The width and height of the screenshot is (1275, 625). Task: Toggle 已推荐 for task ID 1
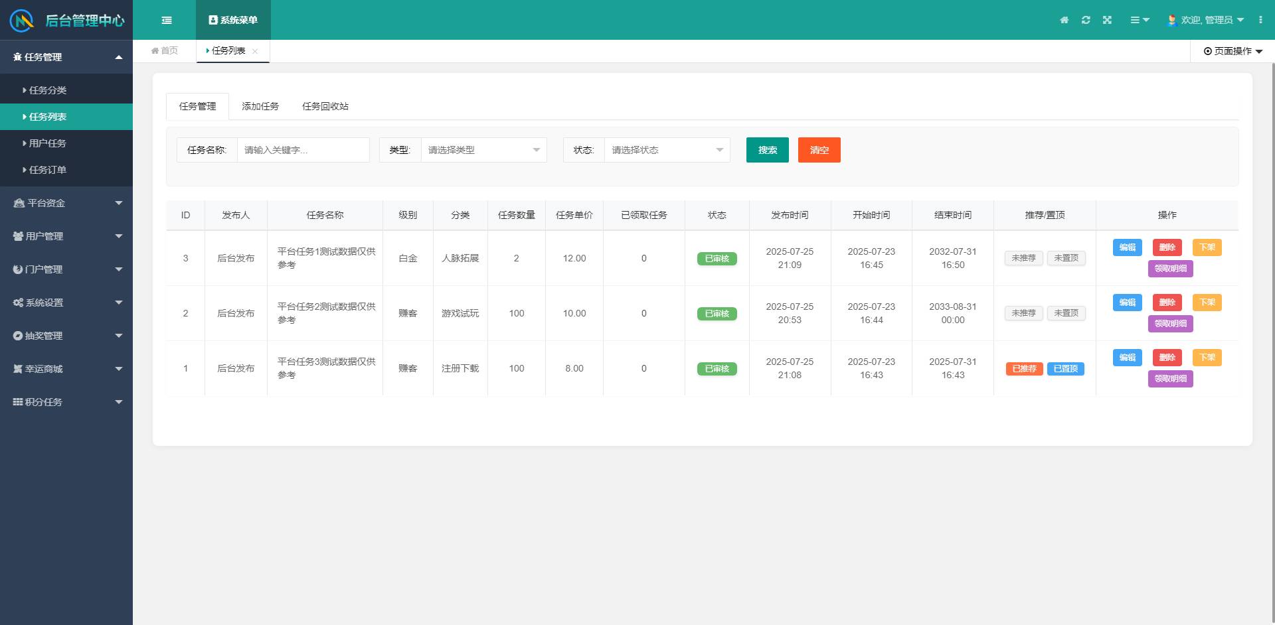1025,369
